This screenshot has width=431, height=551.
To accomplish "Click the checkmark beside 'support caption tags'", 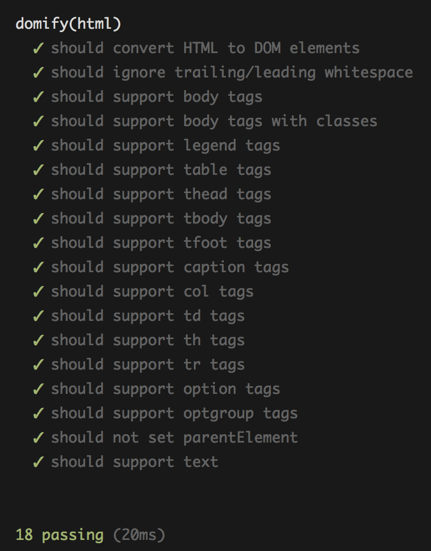I will click(38, 267).
